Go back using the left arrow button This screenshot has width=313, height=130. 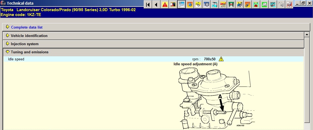[156, 4]
